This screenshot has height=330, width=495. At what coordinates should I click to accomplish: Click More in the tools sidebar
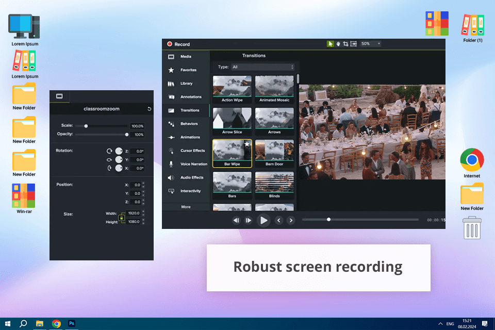(186, 207)
